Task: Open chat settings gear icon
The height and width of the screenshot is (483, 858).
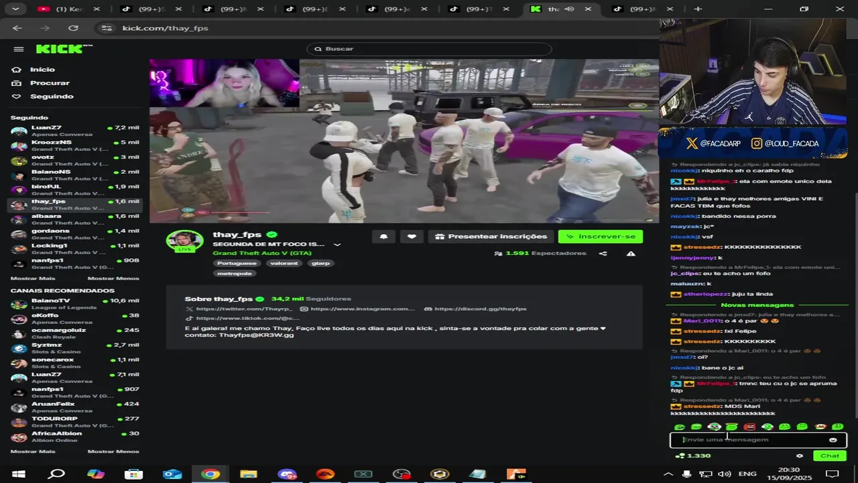Action: [x=800, y=456]
